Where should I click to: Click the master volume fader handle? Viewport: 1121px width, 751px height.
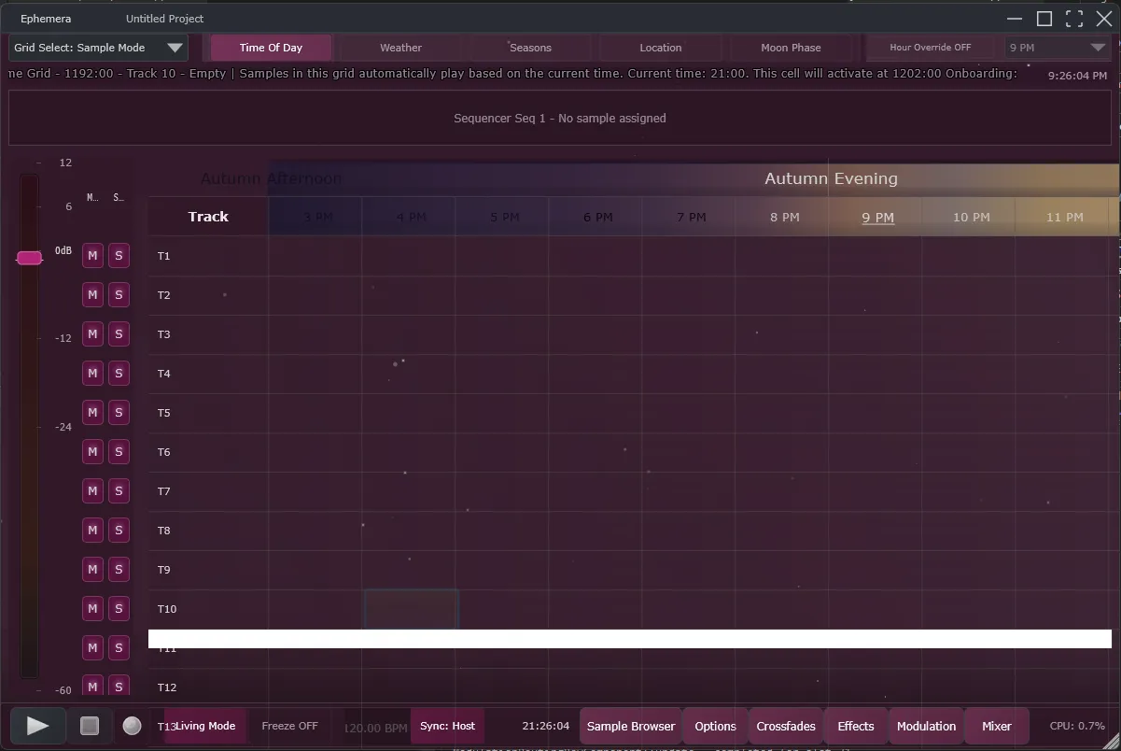30,258
